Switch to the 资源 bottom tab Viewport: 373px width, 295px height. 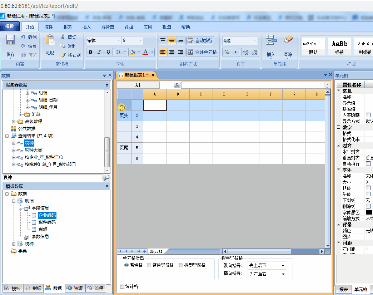coord(75,288)
